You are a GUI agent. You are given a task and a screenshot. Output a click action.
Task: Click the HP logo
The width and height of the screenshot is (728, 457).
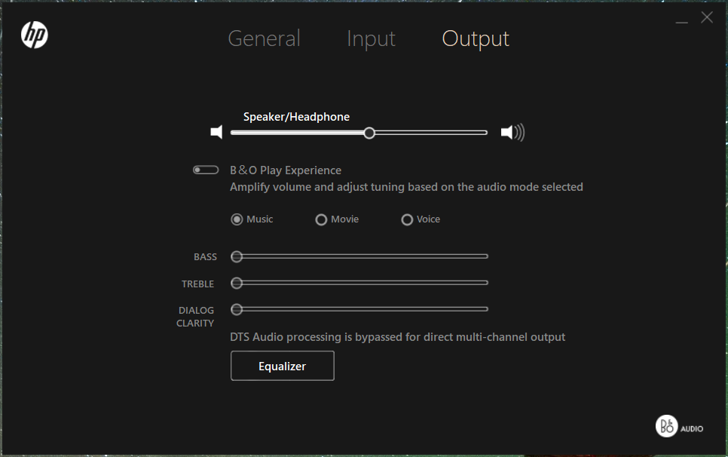click(35, 35)
